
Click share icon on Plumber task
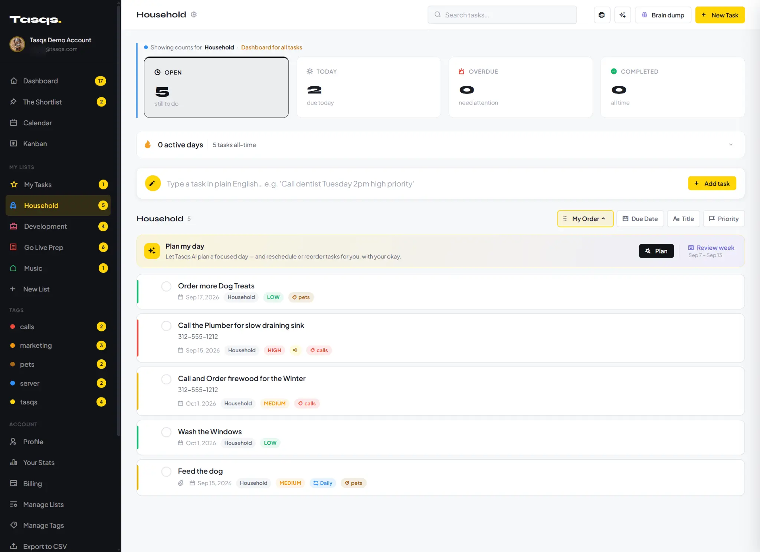click(295, 350)
